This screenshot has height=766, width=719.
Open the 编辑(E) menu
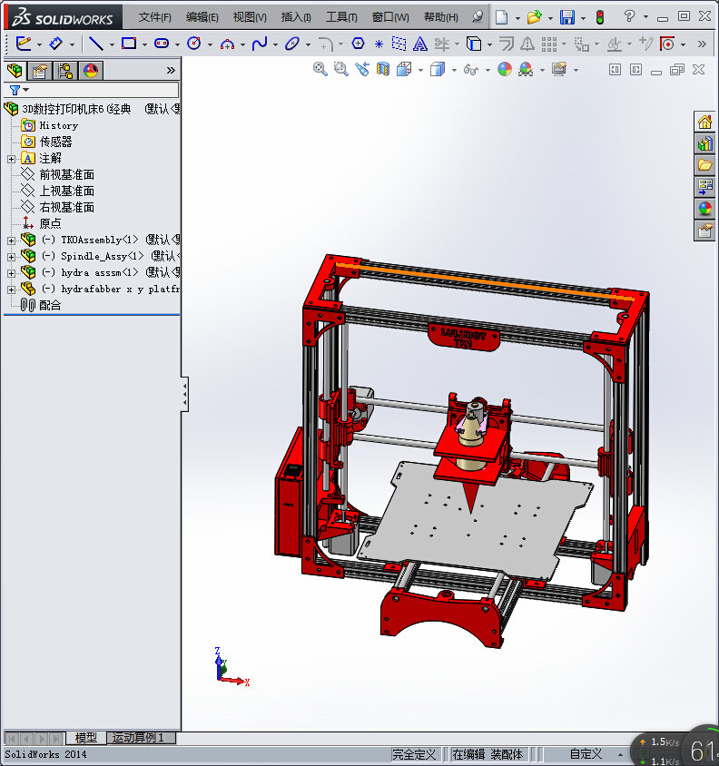202,17
